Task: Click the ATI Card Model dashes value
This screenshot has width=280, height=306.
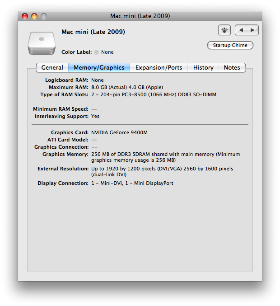Action: point(94,140)
